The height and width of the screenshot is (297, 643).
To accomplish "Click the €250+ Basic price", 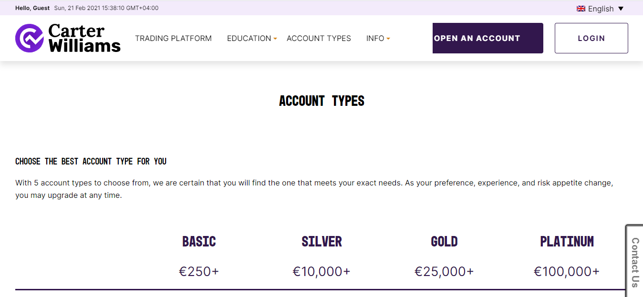I will (x=199, y=271).
